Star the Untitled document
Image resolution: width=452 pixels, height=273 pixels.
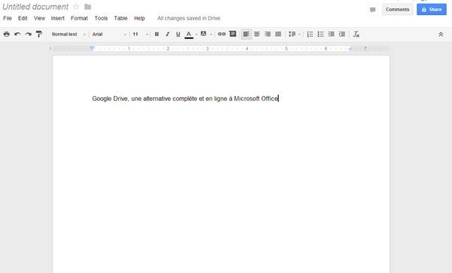(76, 6)
